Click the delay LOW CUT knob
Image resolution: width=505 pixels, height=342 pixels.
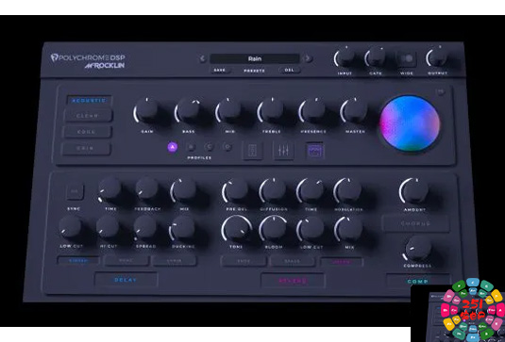[71, 227]
